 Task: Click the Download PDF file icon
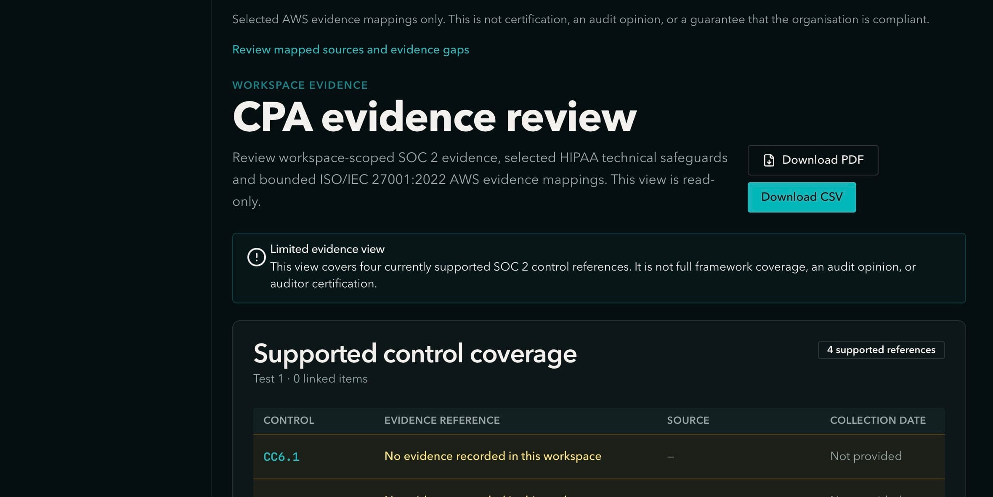[x=769, y=160]
